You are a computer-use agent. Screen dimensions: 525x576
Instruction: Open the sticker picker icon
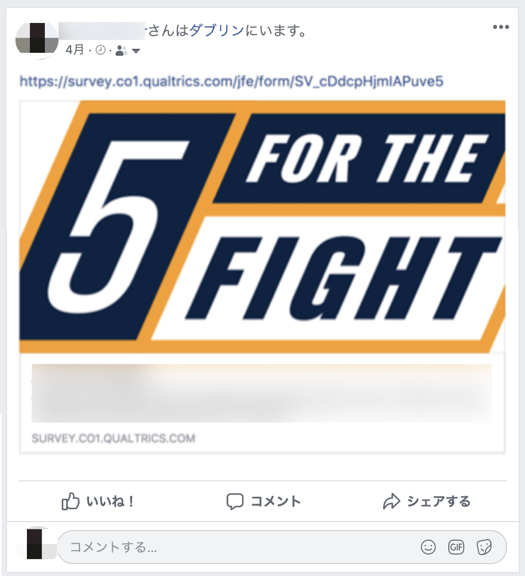point(484,547)
